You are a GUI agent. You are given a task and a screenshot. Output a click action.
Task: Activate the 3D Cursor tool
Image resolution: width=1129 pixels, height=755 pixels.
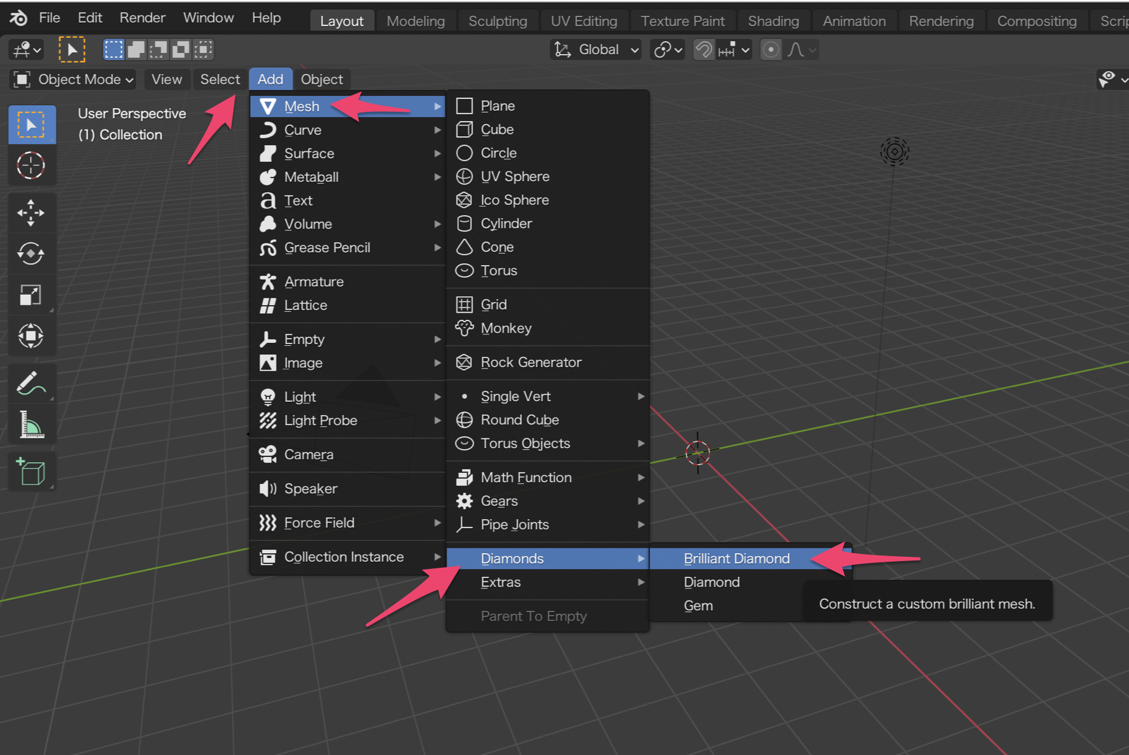click(32, 165)
